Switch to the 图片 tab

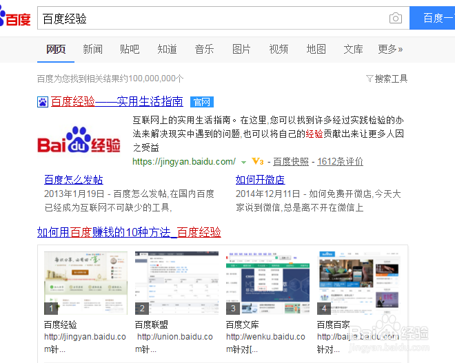[241, 49]
